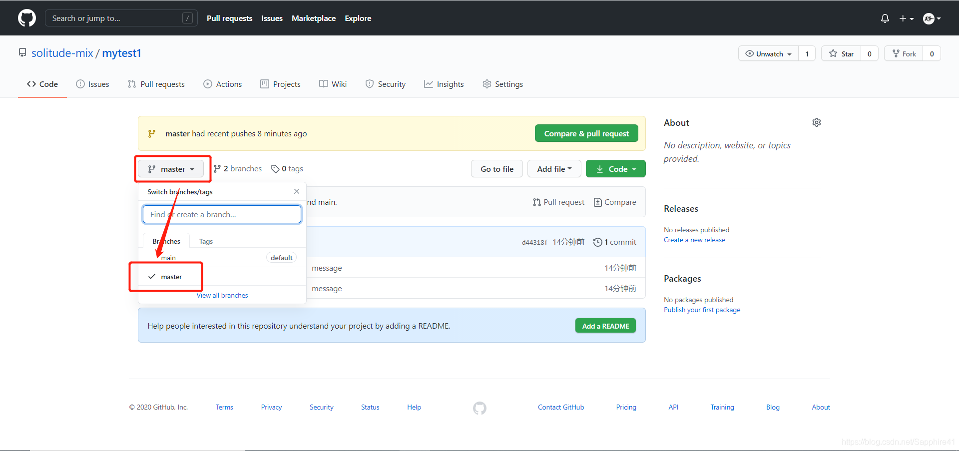Click Add a README button
Screen dimensions: 959x451
[605, 326]
